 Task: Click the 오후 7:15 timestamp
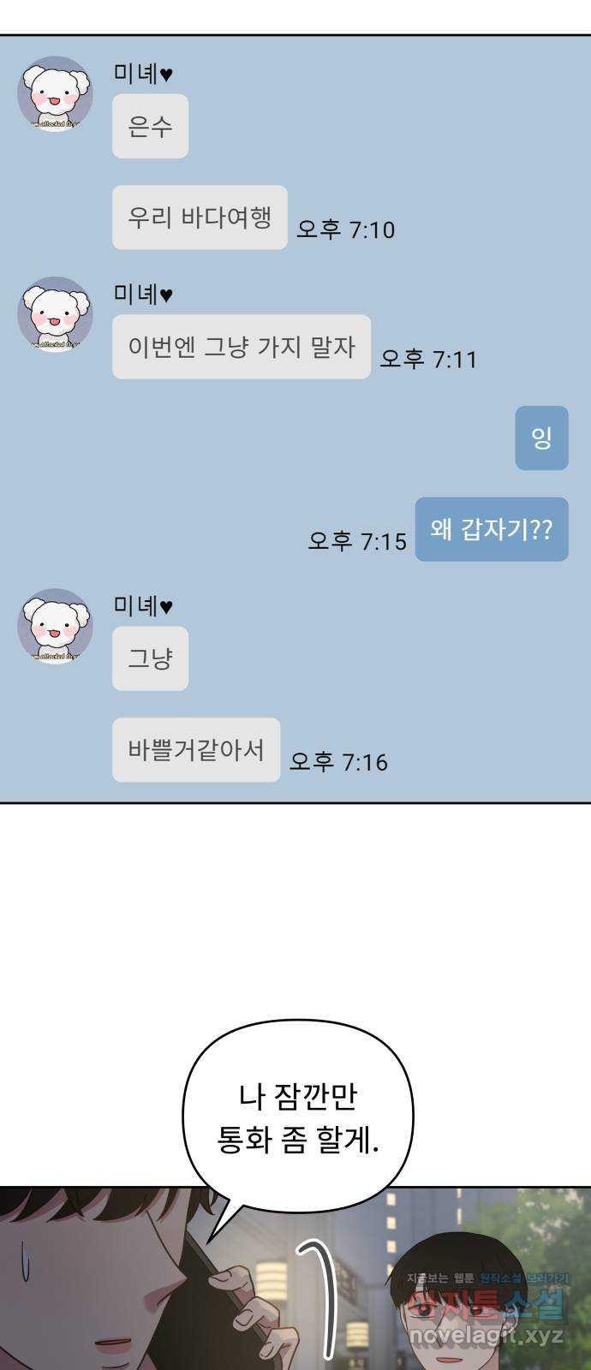357,541
